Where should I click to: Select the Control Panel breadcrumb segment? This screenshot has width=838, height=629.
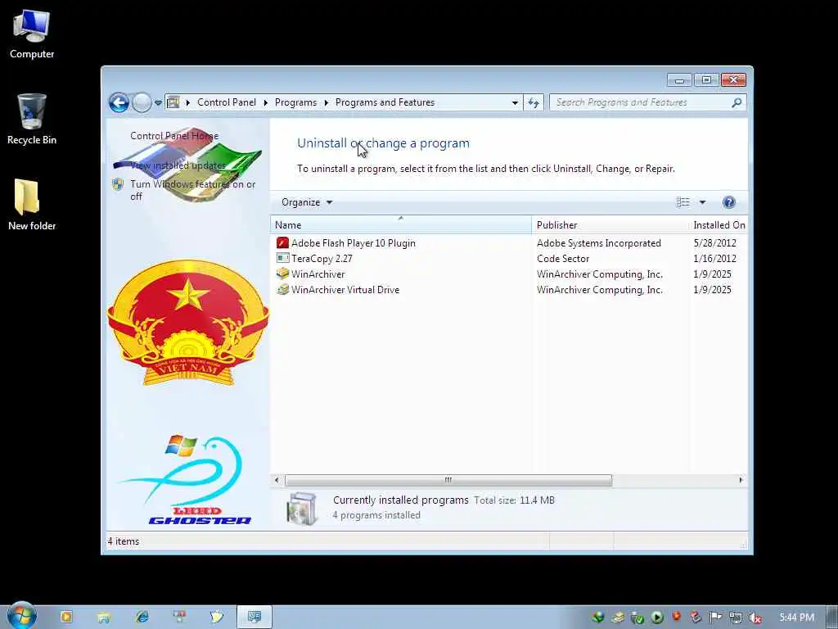click(226, 102)
